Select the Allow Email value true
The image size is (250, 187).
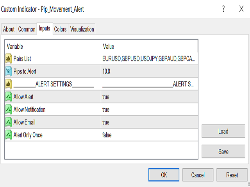pyautogui.click(x=149, y=122)
